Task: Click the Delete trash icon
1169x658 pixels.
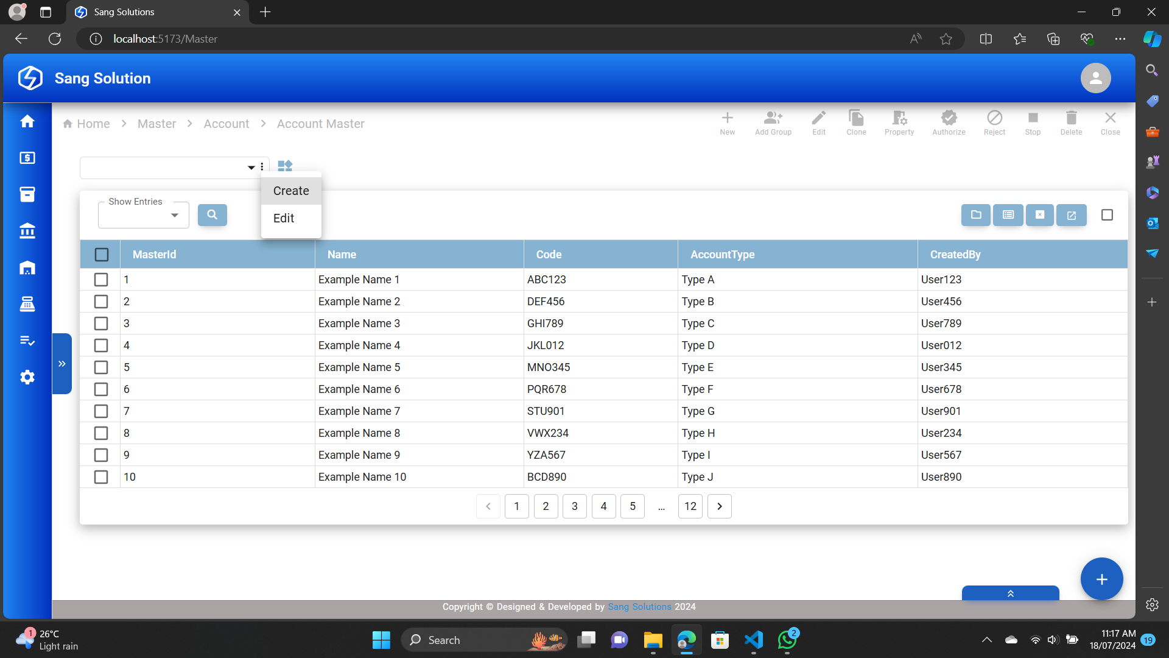Action: click(1070, 122)
